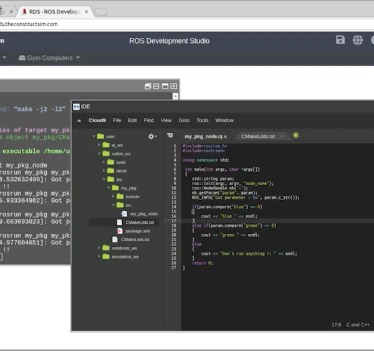Image resolution: width=374 pixels, height=351 pixels.
Task: Expand the build folder arrow
Action: [x=103, y=162]
